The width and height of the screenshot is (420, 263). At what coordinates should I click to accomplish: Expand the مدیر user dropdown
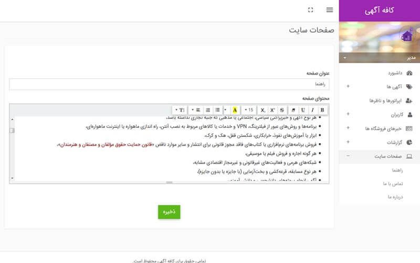pos(379,58)
